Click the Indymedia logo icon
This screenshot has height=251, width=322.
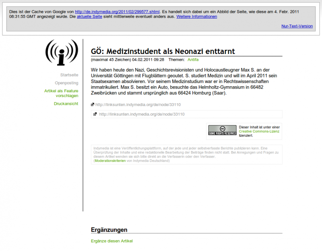click(x=62, y=53)
